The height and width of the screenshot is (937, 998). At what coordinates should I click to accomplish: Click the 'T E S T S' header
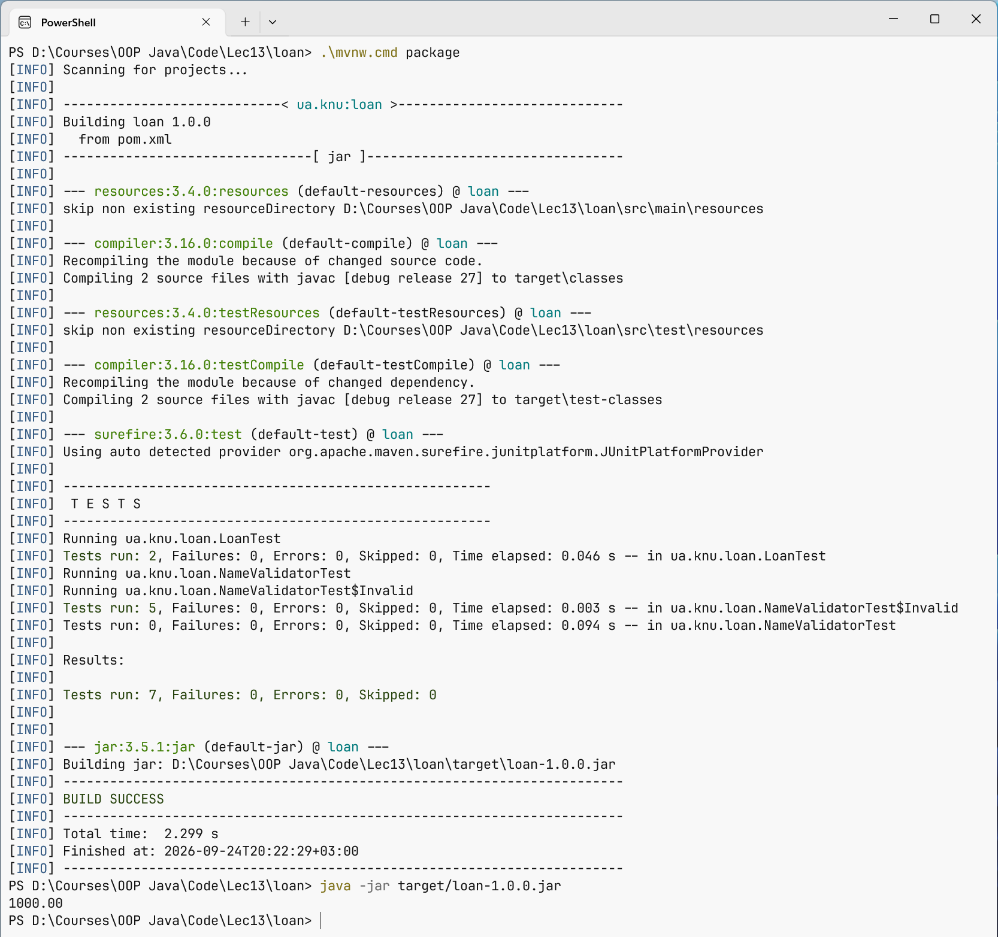pos(105,504)
